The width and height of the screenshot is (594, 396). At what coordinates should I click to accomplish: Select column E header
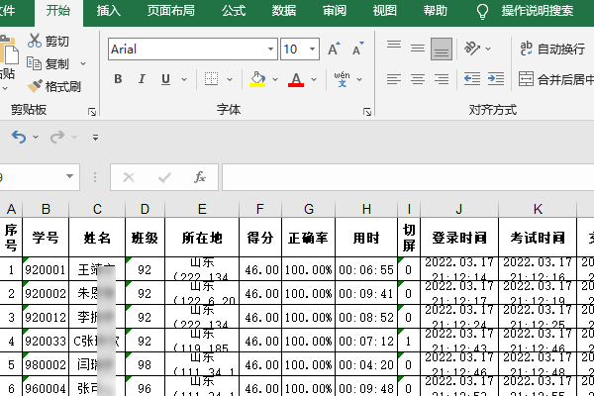(x=202, y=209)
